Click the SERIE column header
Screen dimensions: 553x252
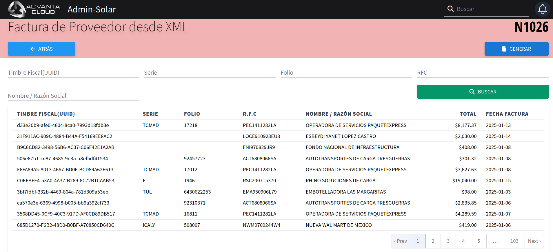tap(150, 114)
